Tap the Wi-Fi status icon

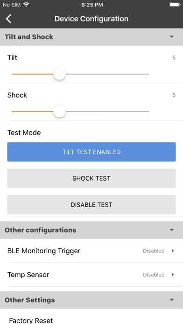tap(26, 5)
